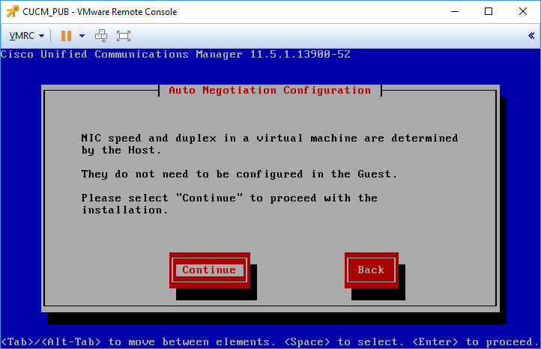The height and width of the screenshot is (349, 541).
Task: Enter full screen mode
Action: [x=124, y=36]
